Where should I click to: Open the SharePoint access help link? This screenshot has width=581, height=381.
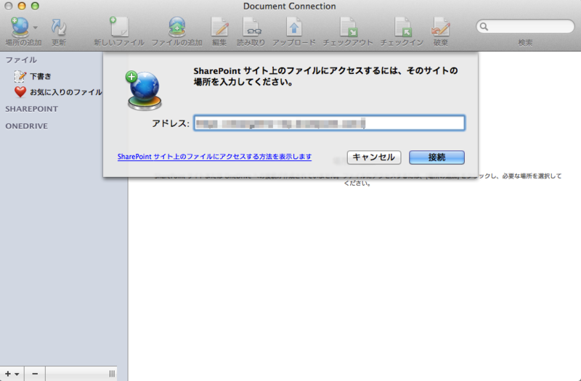click(214, 157)
